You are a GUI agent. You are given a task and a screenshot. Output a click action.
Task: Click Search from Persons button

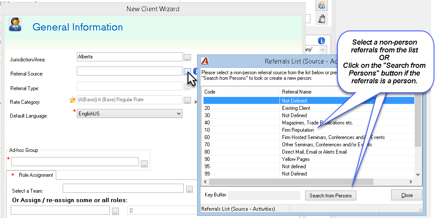point(331,195)
